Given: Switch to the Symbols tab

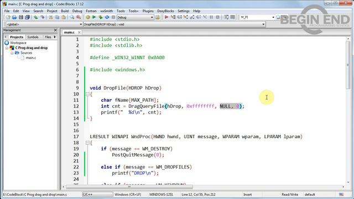Looking at the screenshot, I should pyautogui.click(x=33, y=37).
